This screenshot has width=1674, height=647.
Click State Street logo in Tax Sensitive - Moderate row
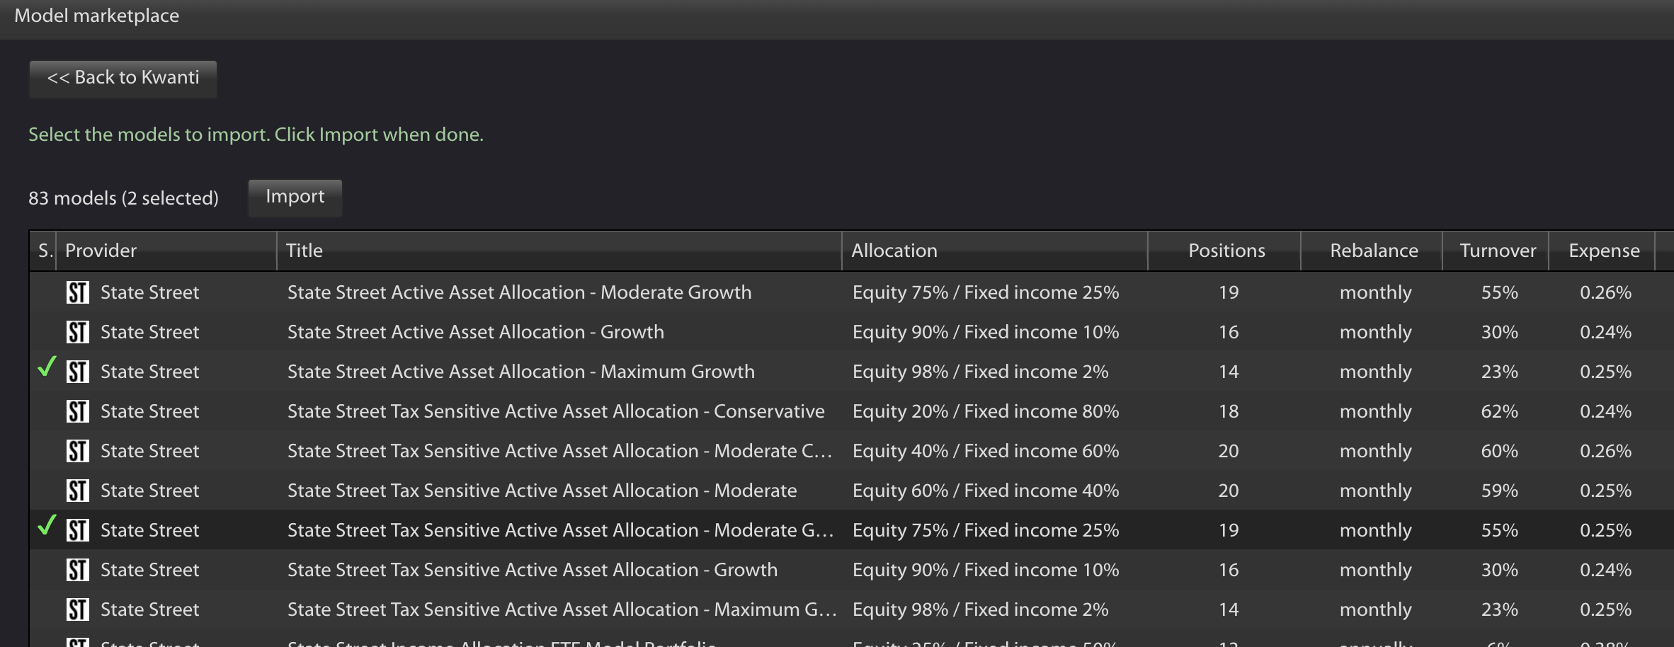pyautogui.click(x=78, y=491)
